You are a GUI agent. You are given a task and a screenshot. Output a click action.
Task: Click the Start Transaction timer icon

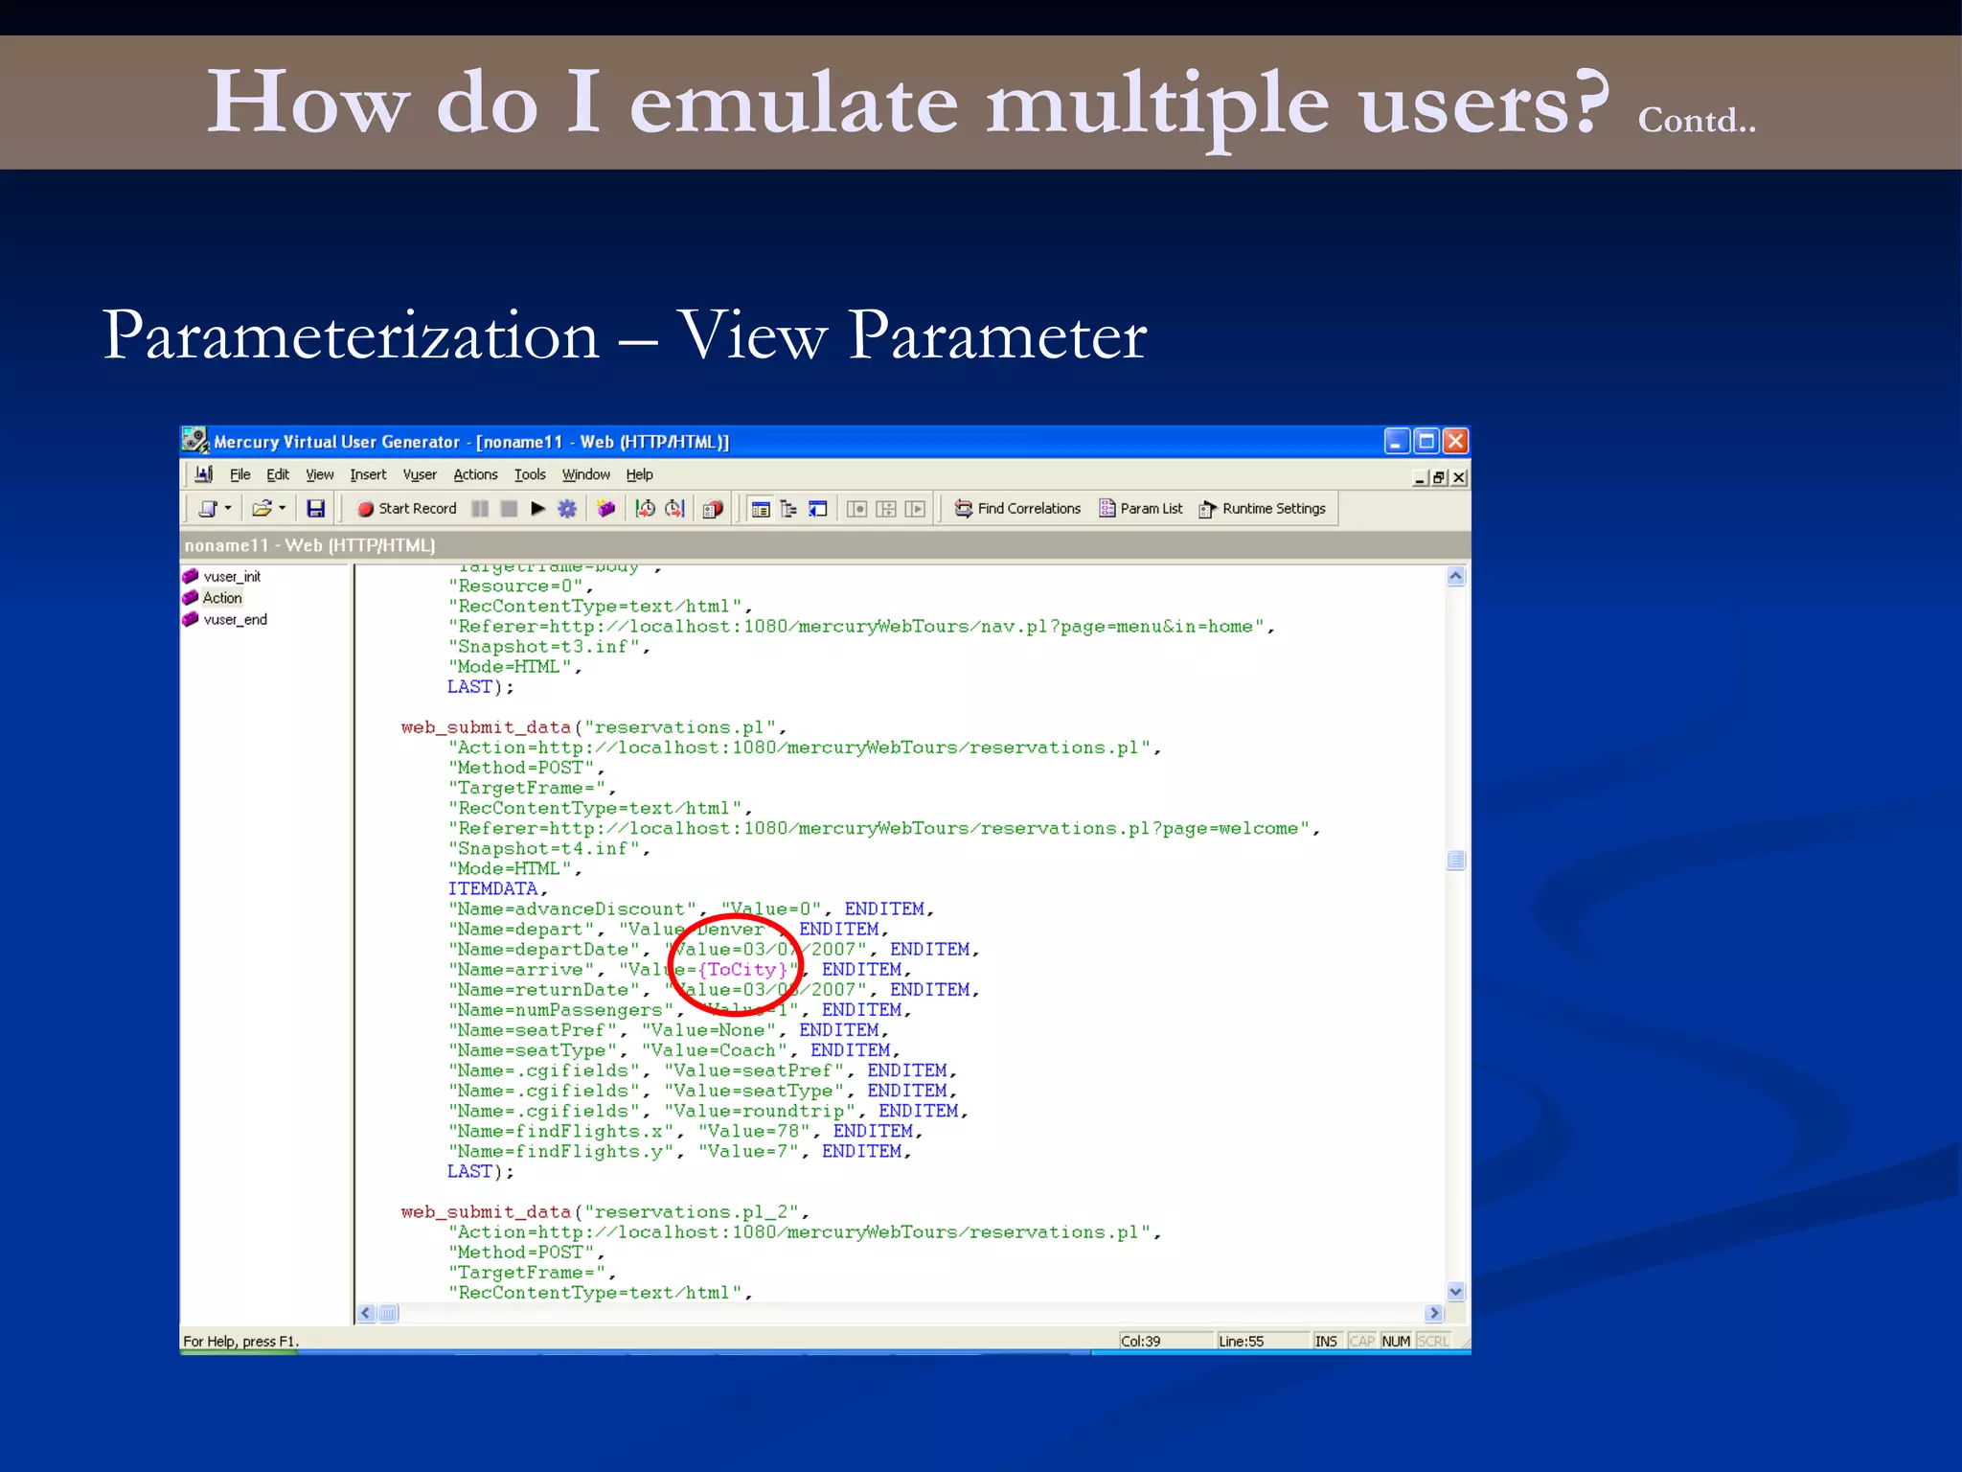(646, 509)
